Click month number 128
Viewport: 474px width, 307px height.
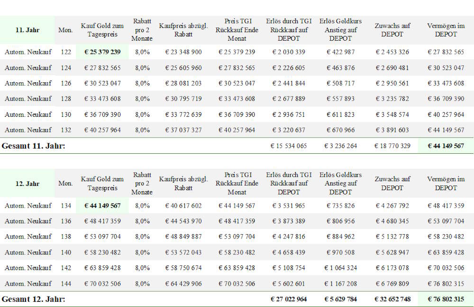[66, 98]
